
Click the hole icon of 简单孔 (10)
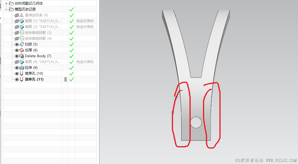click(x=21, y=74)
